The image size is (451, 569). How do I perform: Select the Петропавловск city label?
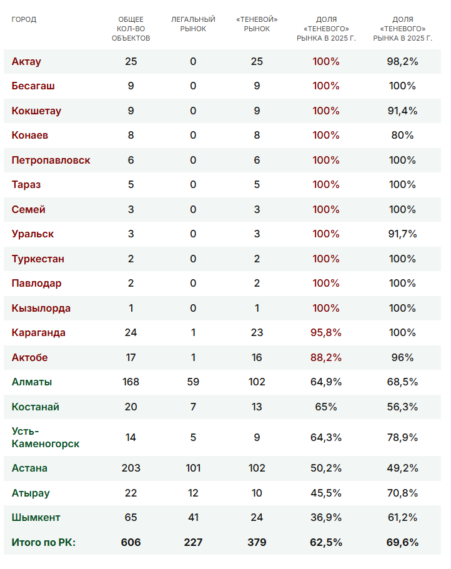pyautogui.click(x=51, y=160)
